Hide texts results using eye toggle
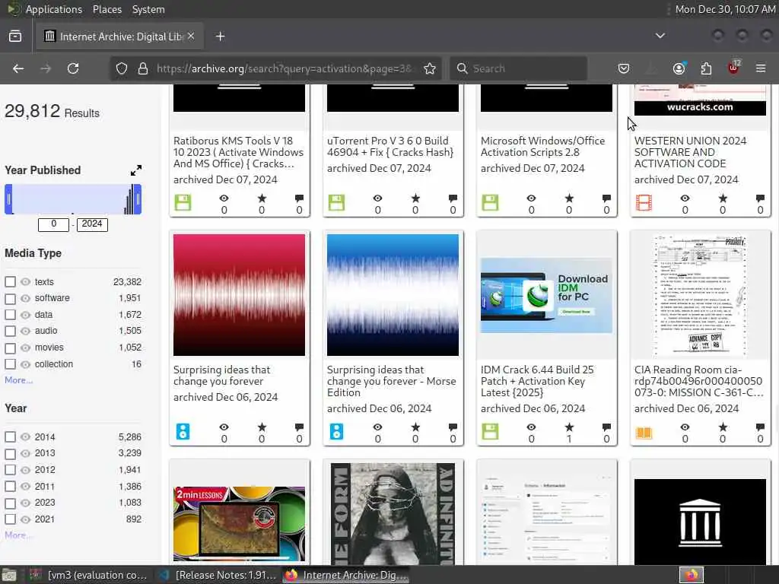The height and width of the screenshot is (584, 779). click(x=25, y=281)
